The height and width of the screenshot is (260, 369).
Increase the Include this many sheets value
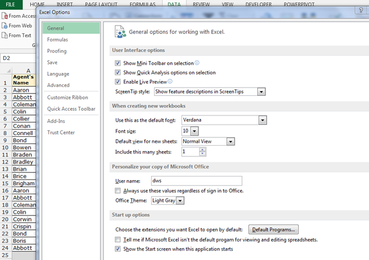[x=203, y=150]
